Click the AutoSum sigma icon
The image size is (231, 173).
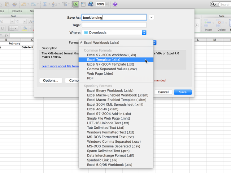(45, 4)
